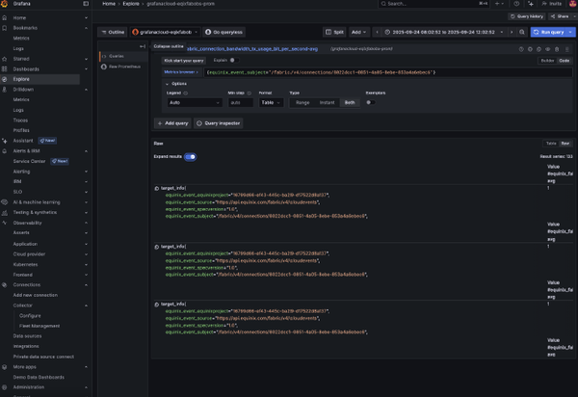Screen dimensions: 578x397
Task: Shift time range backward with left arrow
Action: click(377, 32)
